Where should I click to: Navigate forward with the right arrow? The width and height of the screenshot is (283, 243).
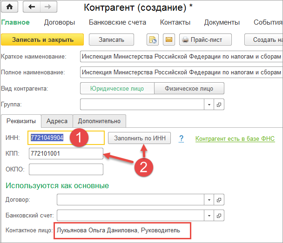coord(48,7)
